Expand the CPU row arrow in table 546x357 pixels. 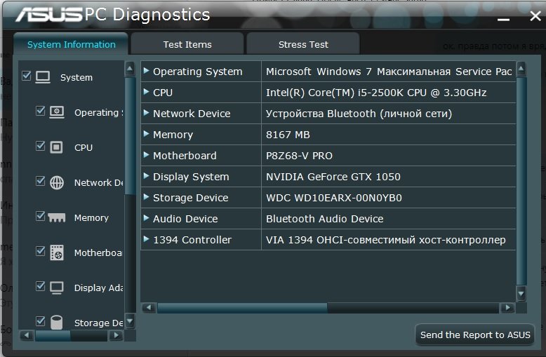click(146, 92)
